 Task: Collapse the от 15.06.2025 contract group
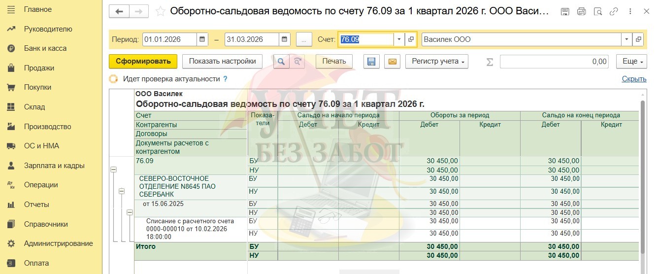(130, 212)
